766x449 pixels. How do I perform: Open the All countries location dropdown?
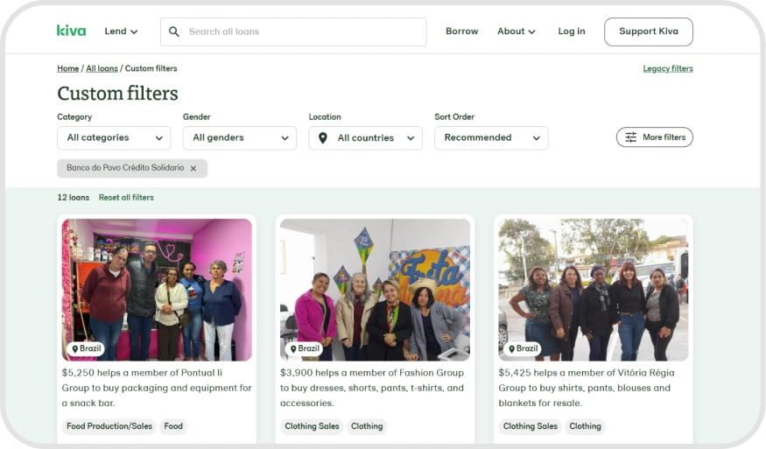(365, 137)
